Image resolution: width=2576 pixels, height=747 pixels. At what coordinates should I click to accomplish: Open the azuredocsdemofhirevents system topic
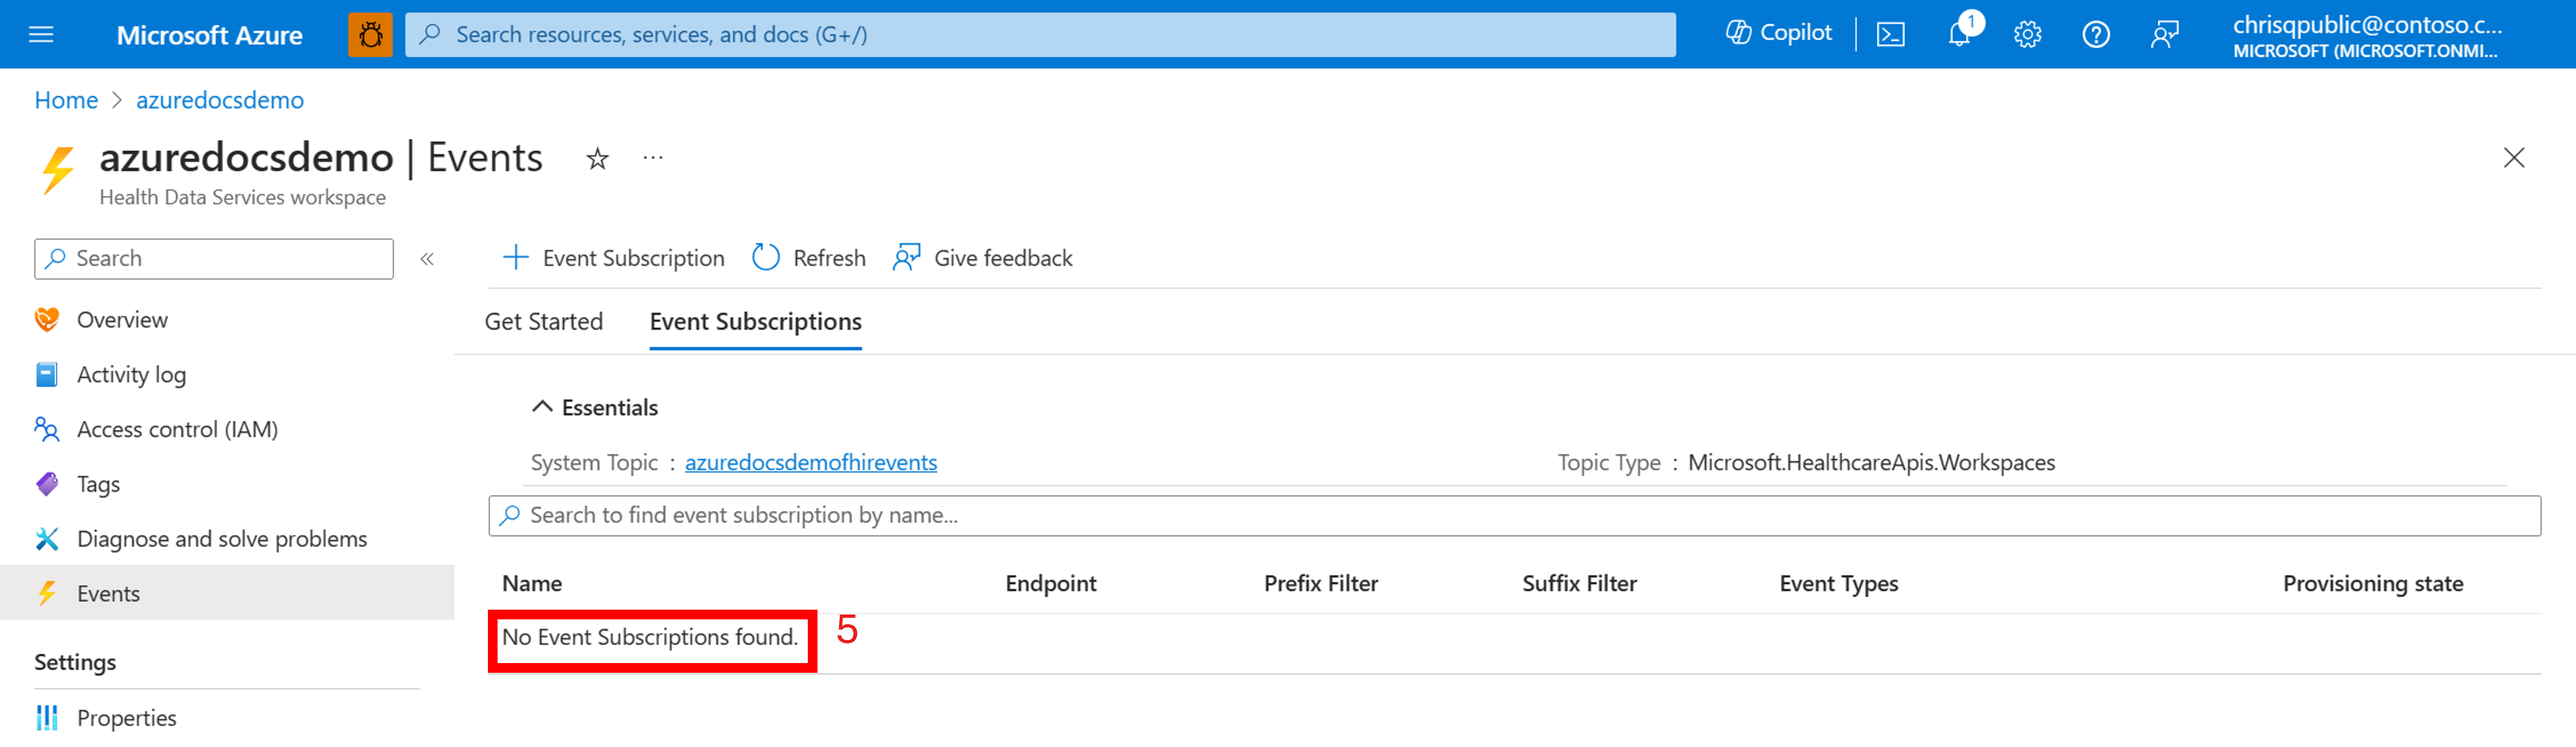[x=811, y=462]
